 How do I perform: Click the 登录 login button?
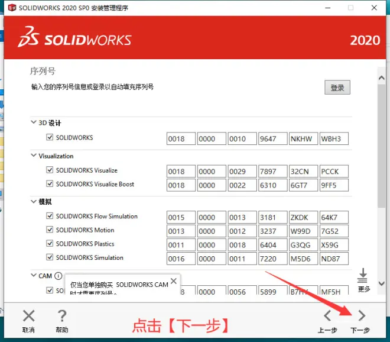coord(337,88)
